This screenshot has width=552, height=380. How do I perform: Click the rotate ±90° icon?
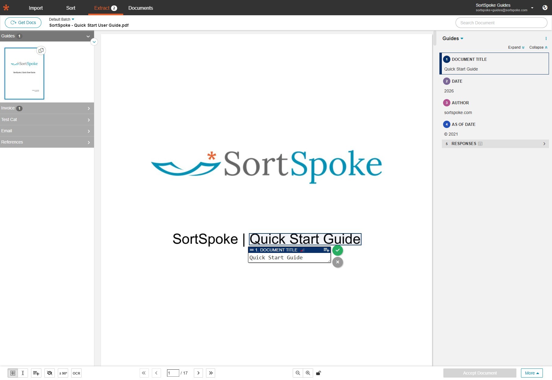click(x=63, y=373)
